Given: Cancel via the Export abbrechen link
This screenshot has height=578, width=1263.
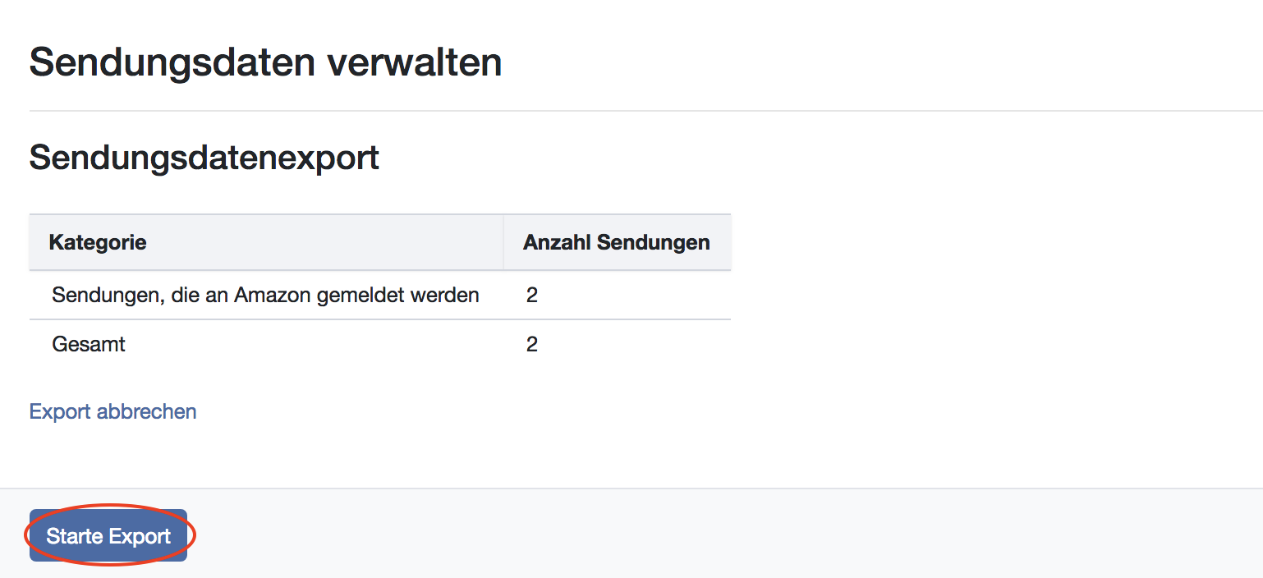Looking at the screenshot, I should 113,411.
